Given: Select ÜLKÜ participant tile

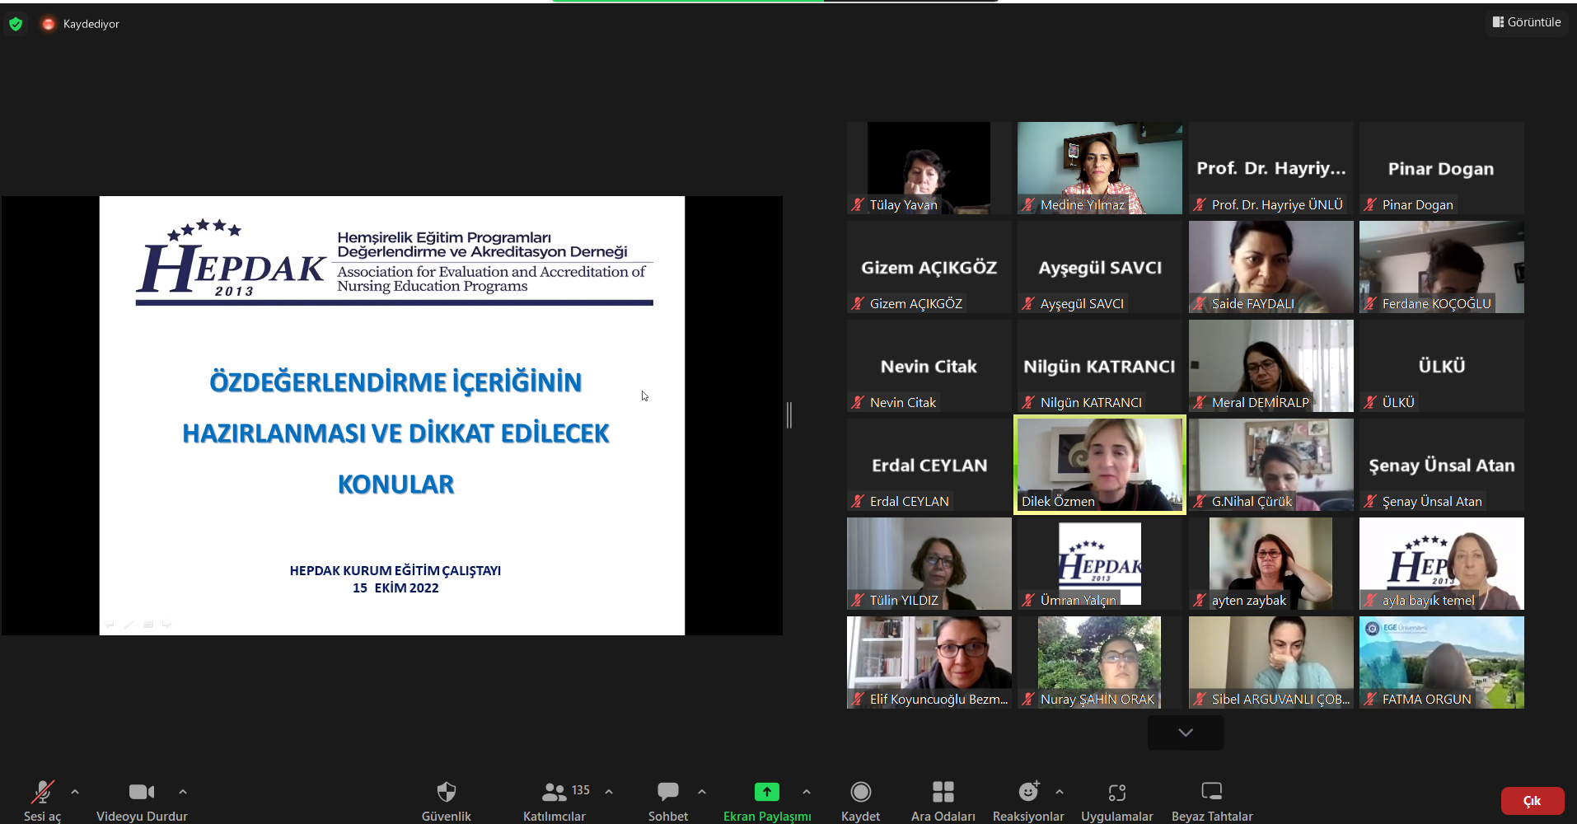Looking at the screenshot, I should click(1442, 366).
